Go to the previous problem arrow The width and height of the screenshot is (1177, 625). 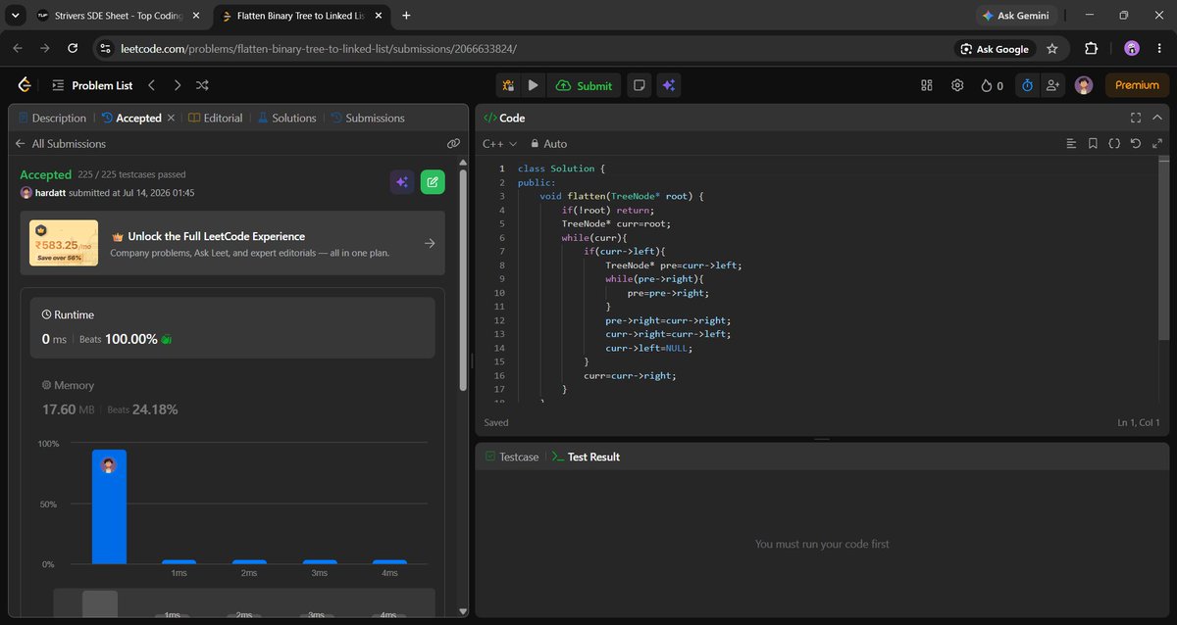pos(152,85)
